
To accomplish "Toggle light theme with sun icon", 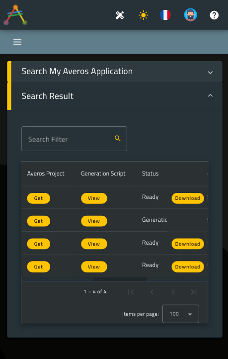I will tap(144, 15).
